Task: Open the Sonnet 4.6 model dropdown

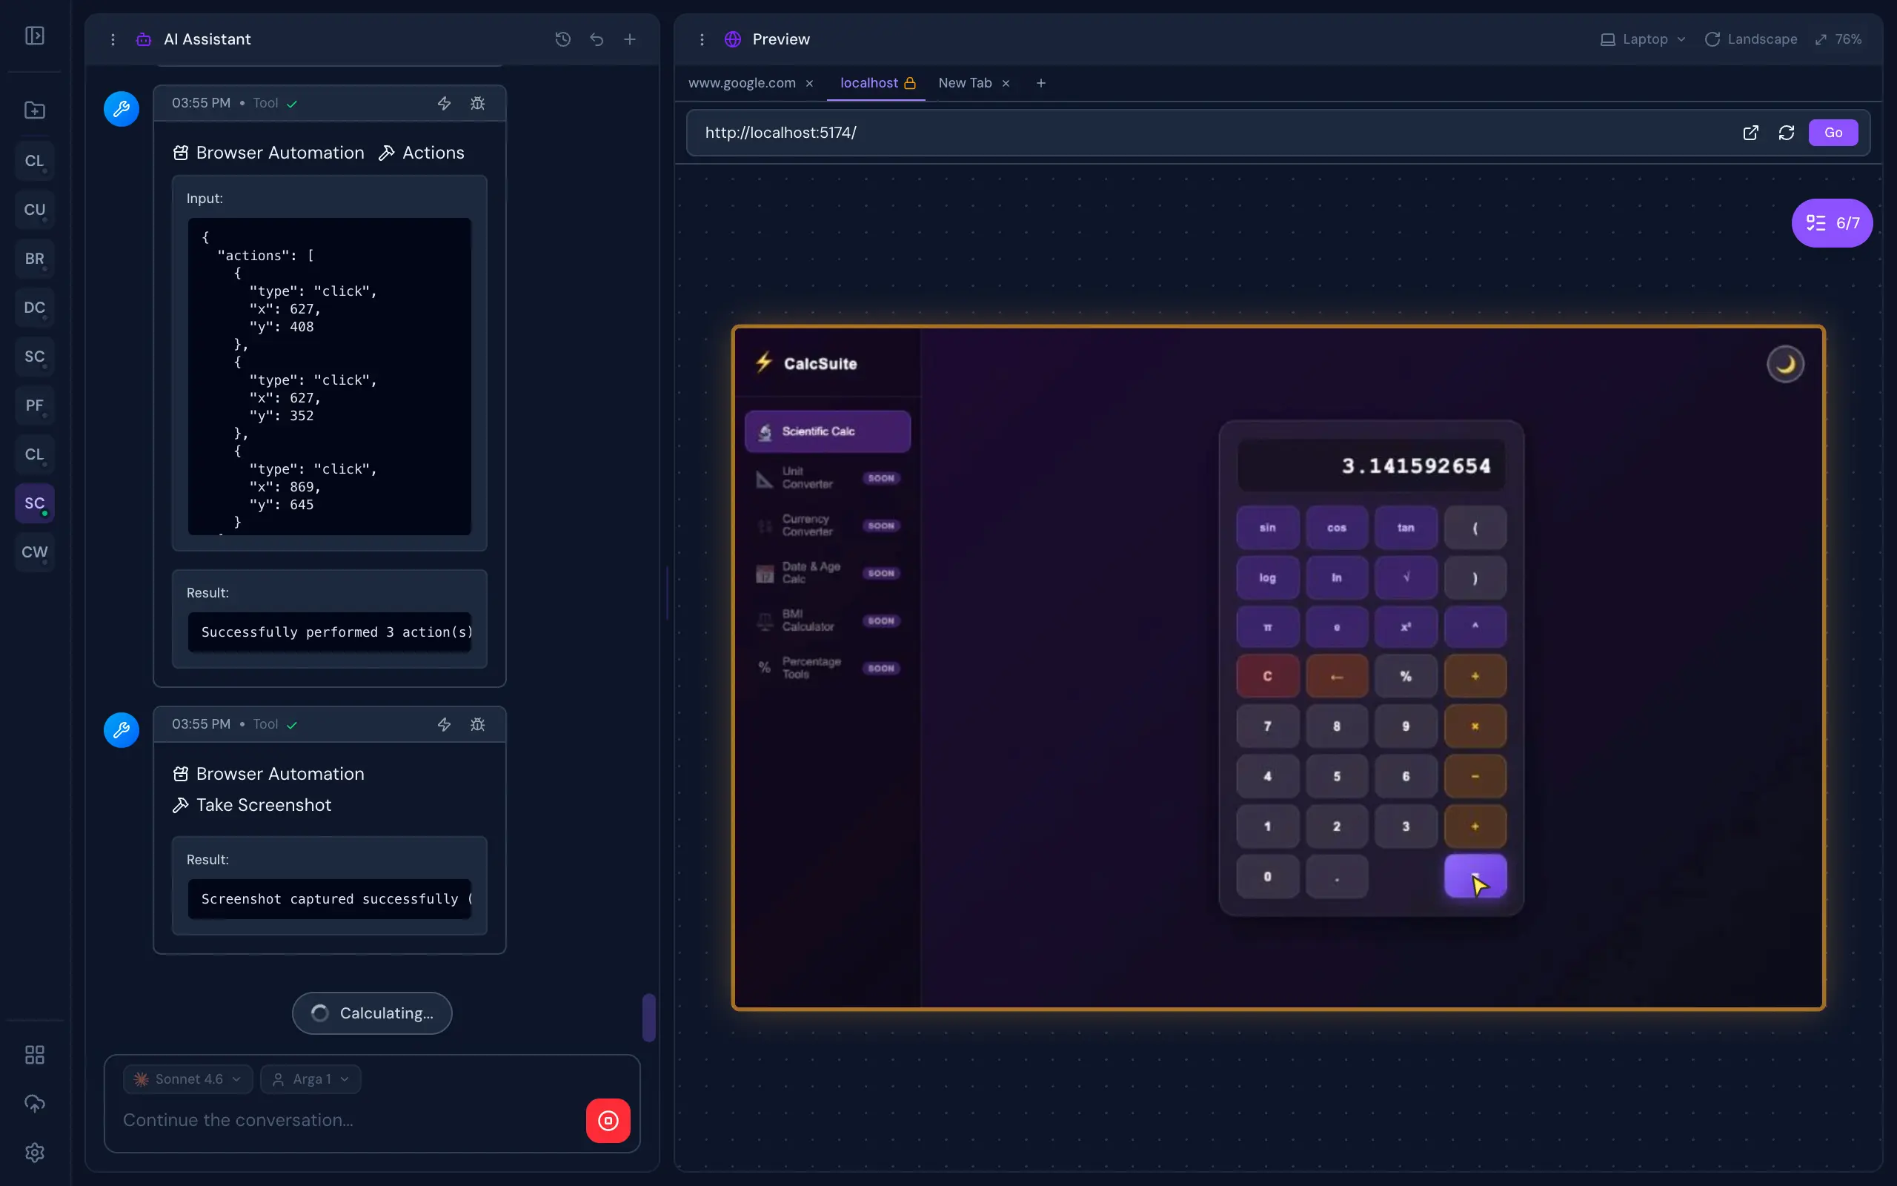Action: [187, 1079]
